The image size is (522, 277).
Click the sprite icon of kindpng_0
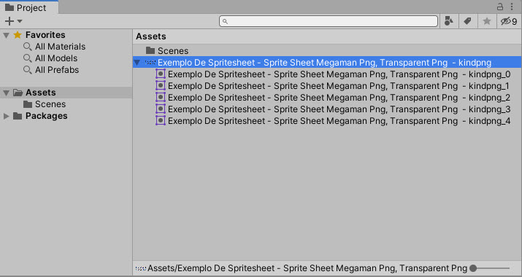[161, 74]
